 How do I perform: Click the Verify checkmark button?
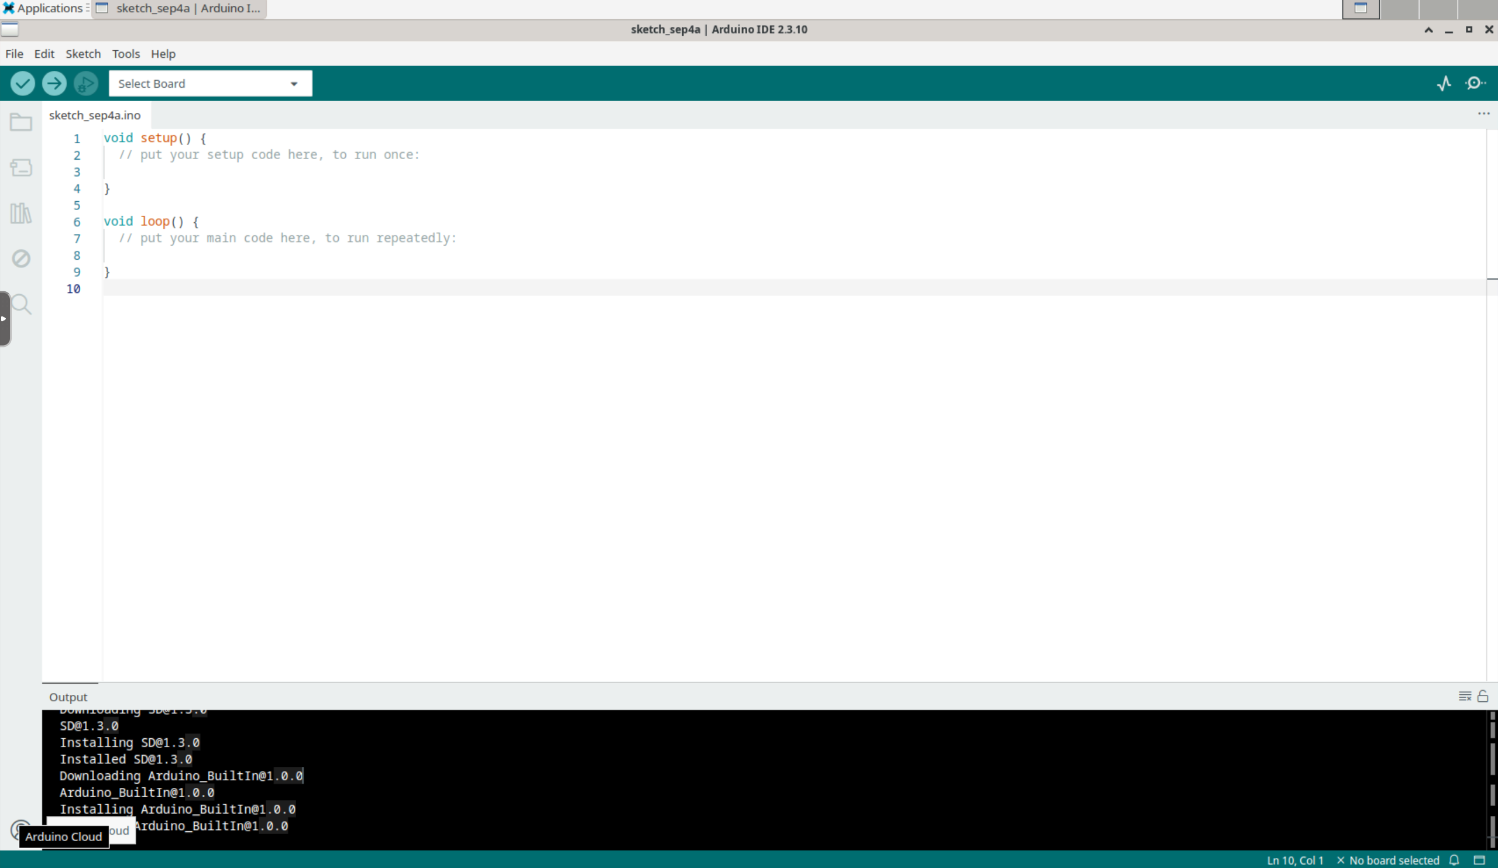(23, 83)
